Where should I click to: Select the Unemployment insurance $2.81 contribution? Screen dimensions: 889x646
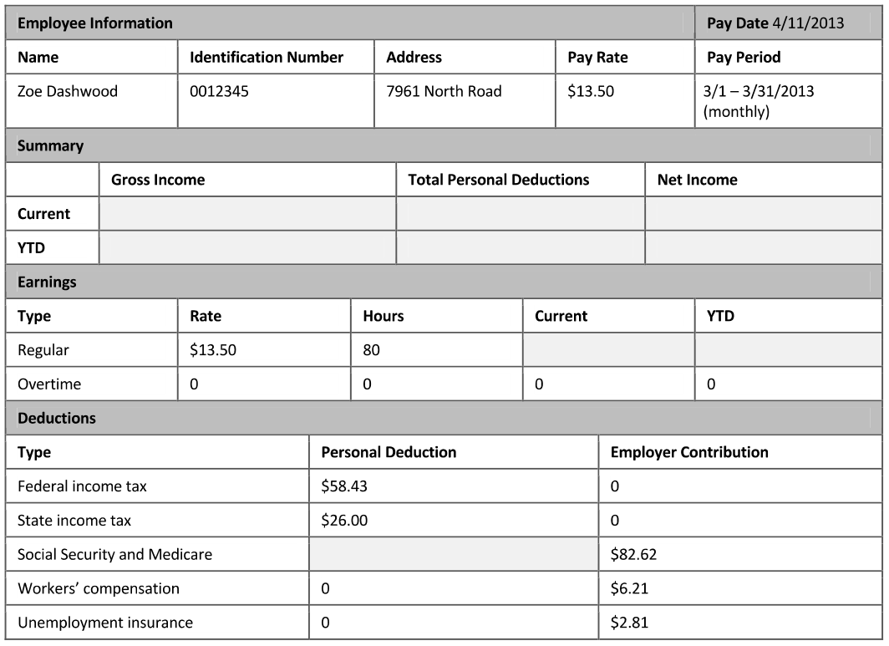coord(627,623)
